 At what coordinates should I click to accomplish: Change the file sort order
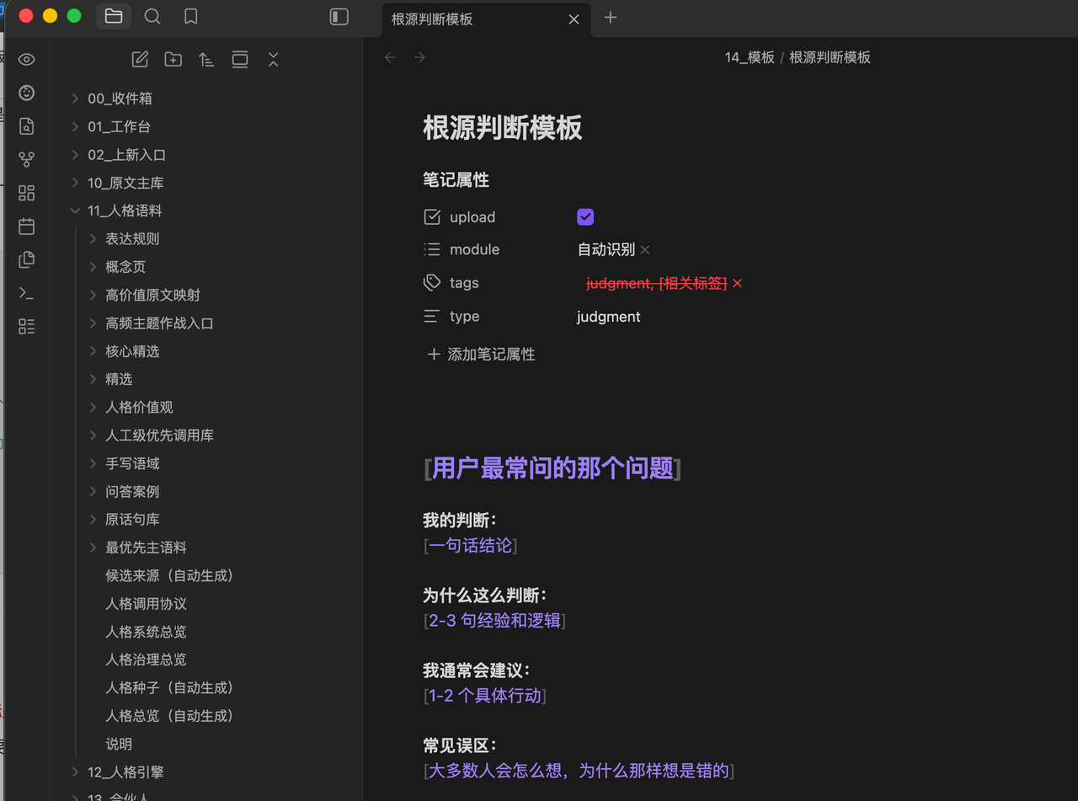(x=206, y=59)
